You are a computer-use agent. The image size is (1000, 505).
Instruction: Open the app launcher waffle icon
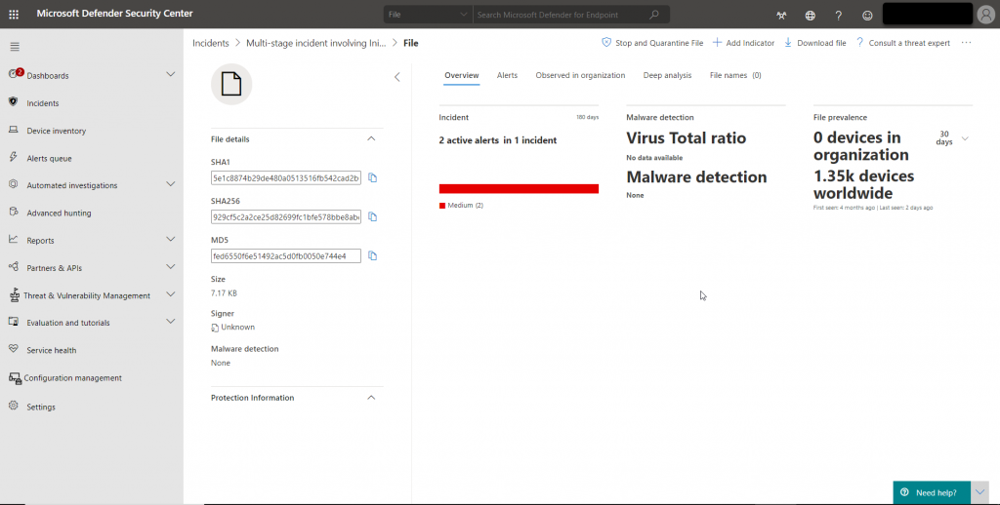coord(14,14)
